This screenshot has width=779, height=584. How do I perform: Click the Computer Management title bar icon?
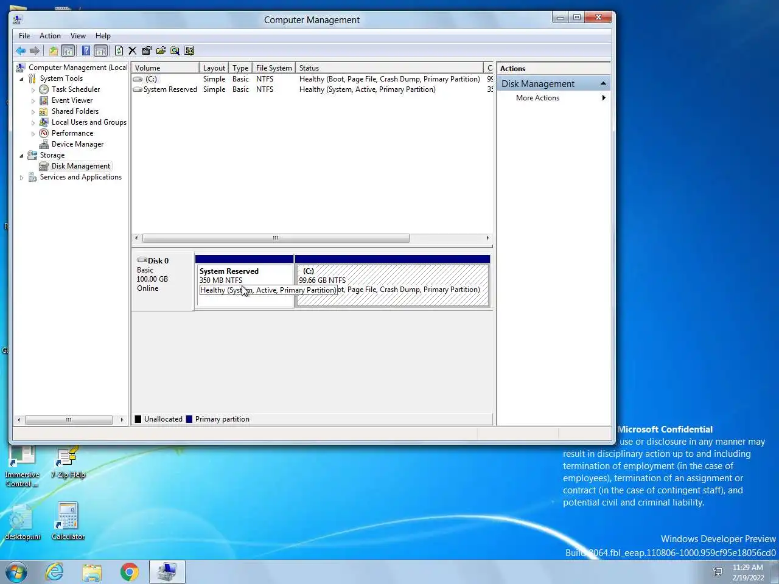pyautogui.click(x=18, y=19)
